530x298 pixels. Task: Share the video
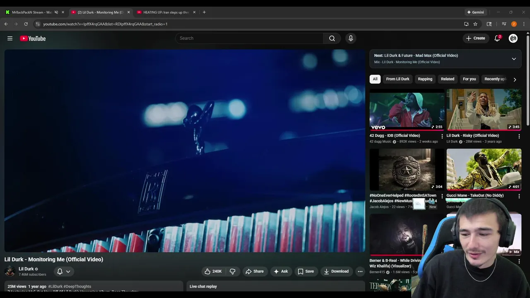pyautogui.click(x=254, y=272)
